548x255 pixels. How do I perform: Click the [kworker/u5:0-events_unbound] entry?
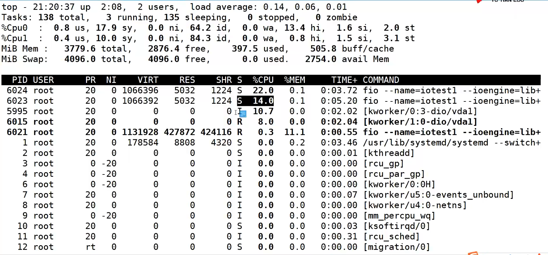tap(438, 195)
